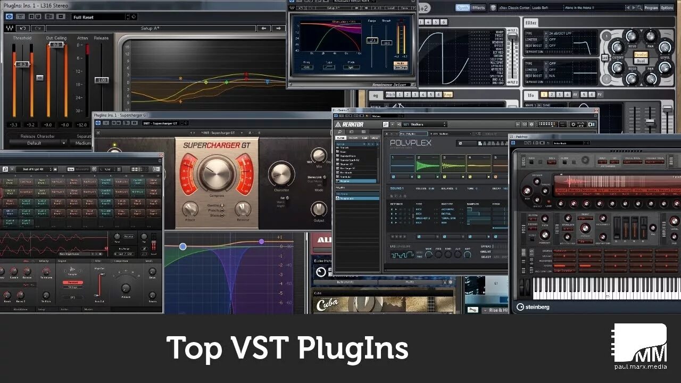Click the Release knob in Supercharger GT
Screen dimensions: 681x383
(243, 209)
